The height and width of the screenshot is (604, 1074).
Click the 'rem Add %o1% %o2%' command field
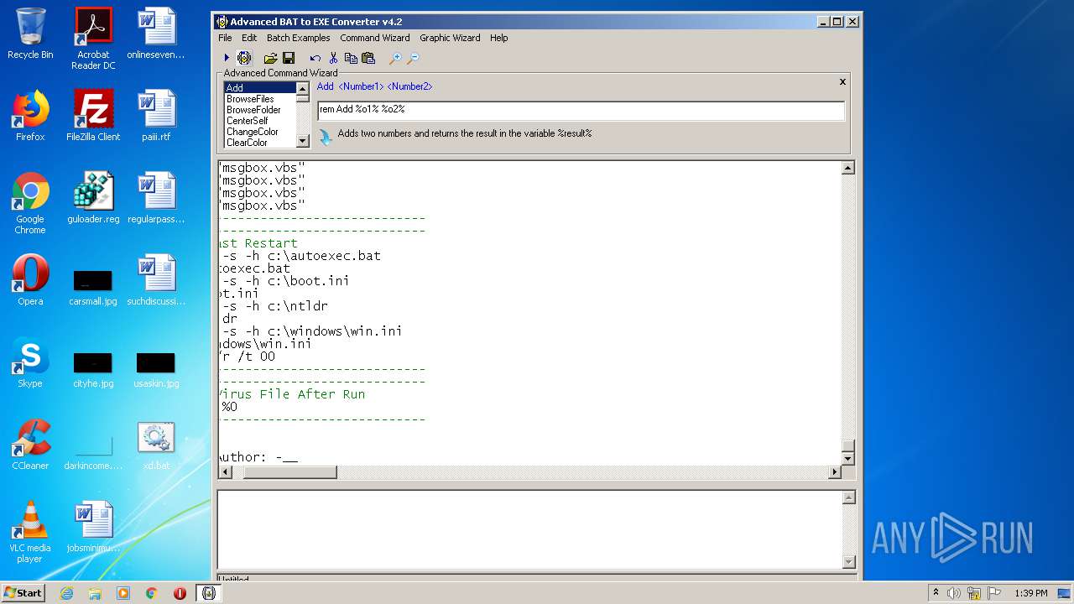[581, 110]
